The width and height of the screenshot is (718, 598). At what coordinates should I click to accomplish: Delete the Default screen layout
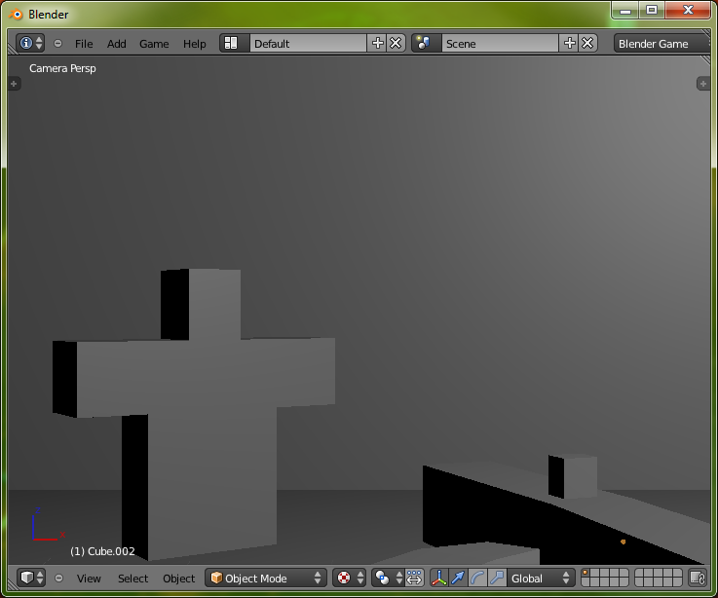click(x=396, y=44)
